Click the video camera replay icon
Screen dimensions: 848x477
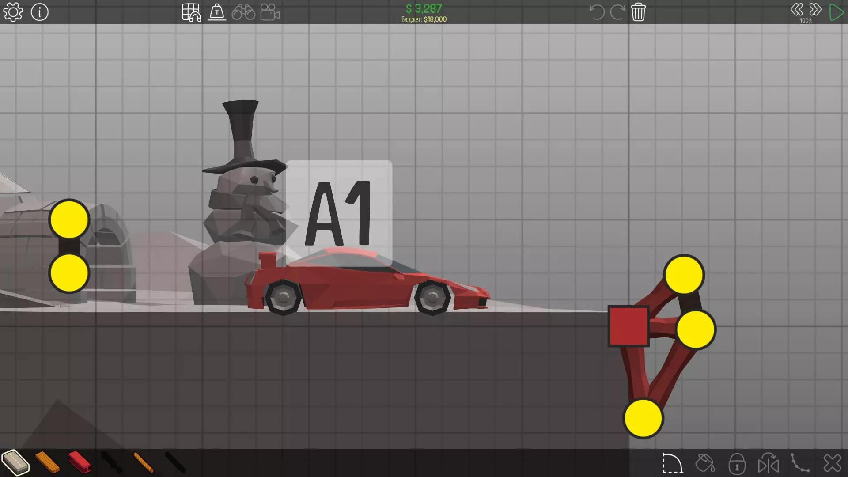[270, 12]
